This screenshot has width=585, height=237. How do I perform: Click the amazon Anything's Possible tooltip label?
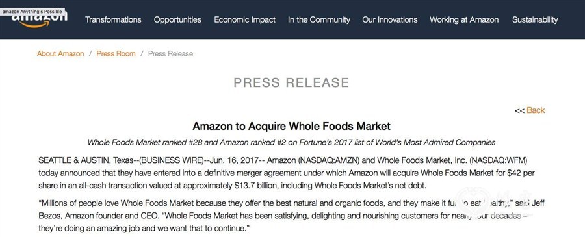click(x=32, y=12)
